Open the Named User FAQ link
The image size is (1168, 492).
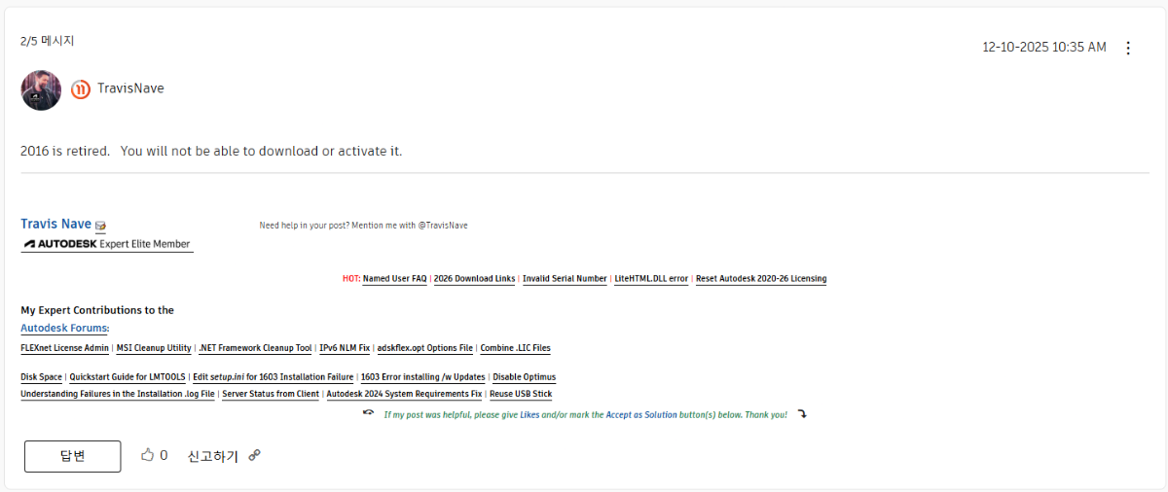(394, 279)
